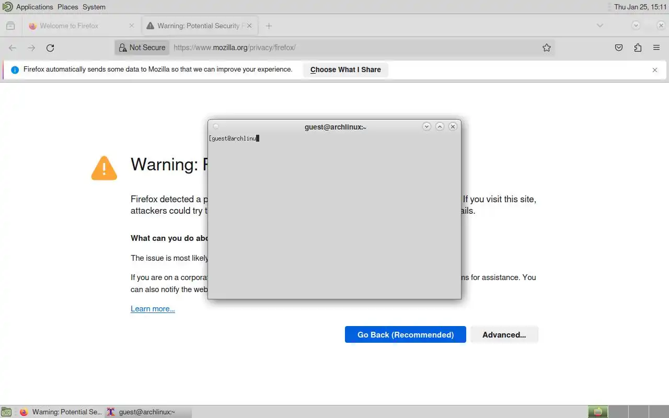Screen dimensions: 669x418
Task: List all tabs dropdown chevron
Action: (x=600, y=25)
